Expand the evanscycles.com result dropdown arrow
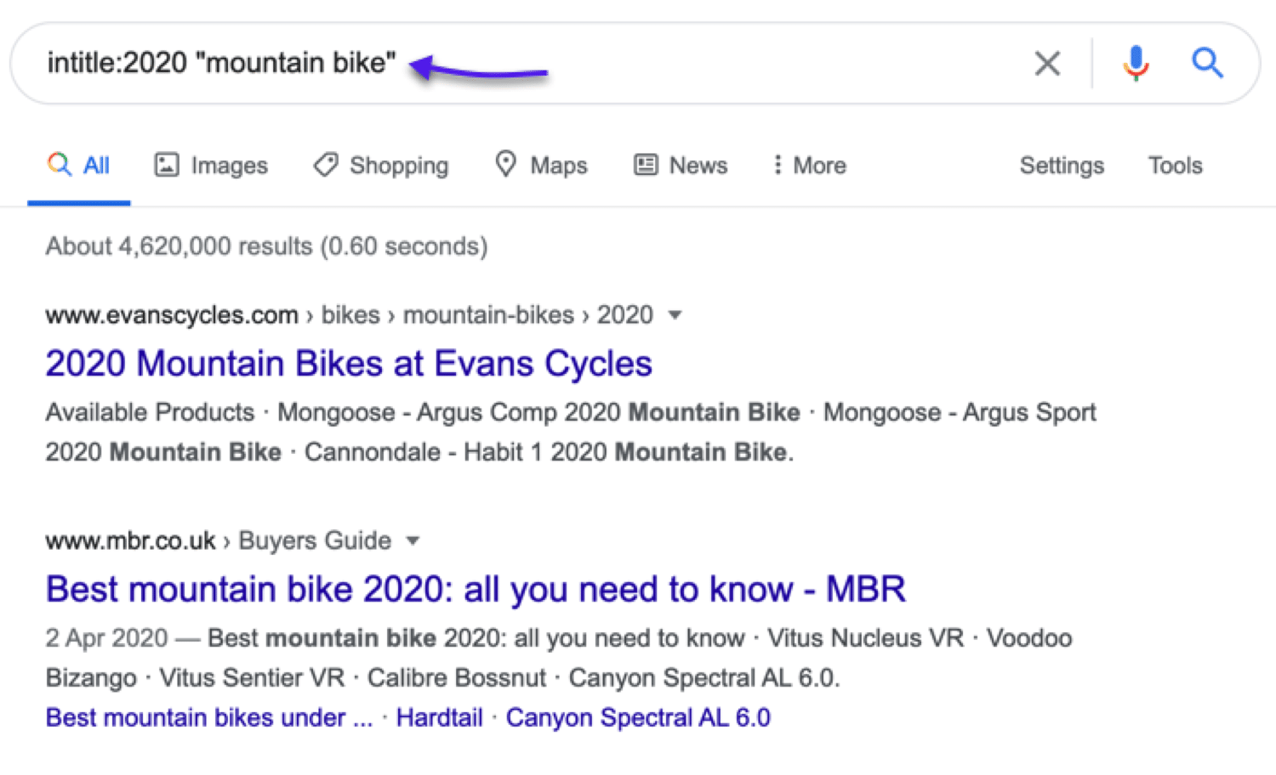 coord(675,315)
